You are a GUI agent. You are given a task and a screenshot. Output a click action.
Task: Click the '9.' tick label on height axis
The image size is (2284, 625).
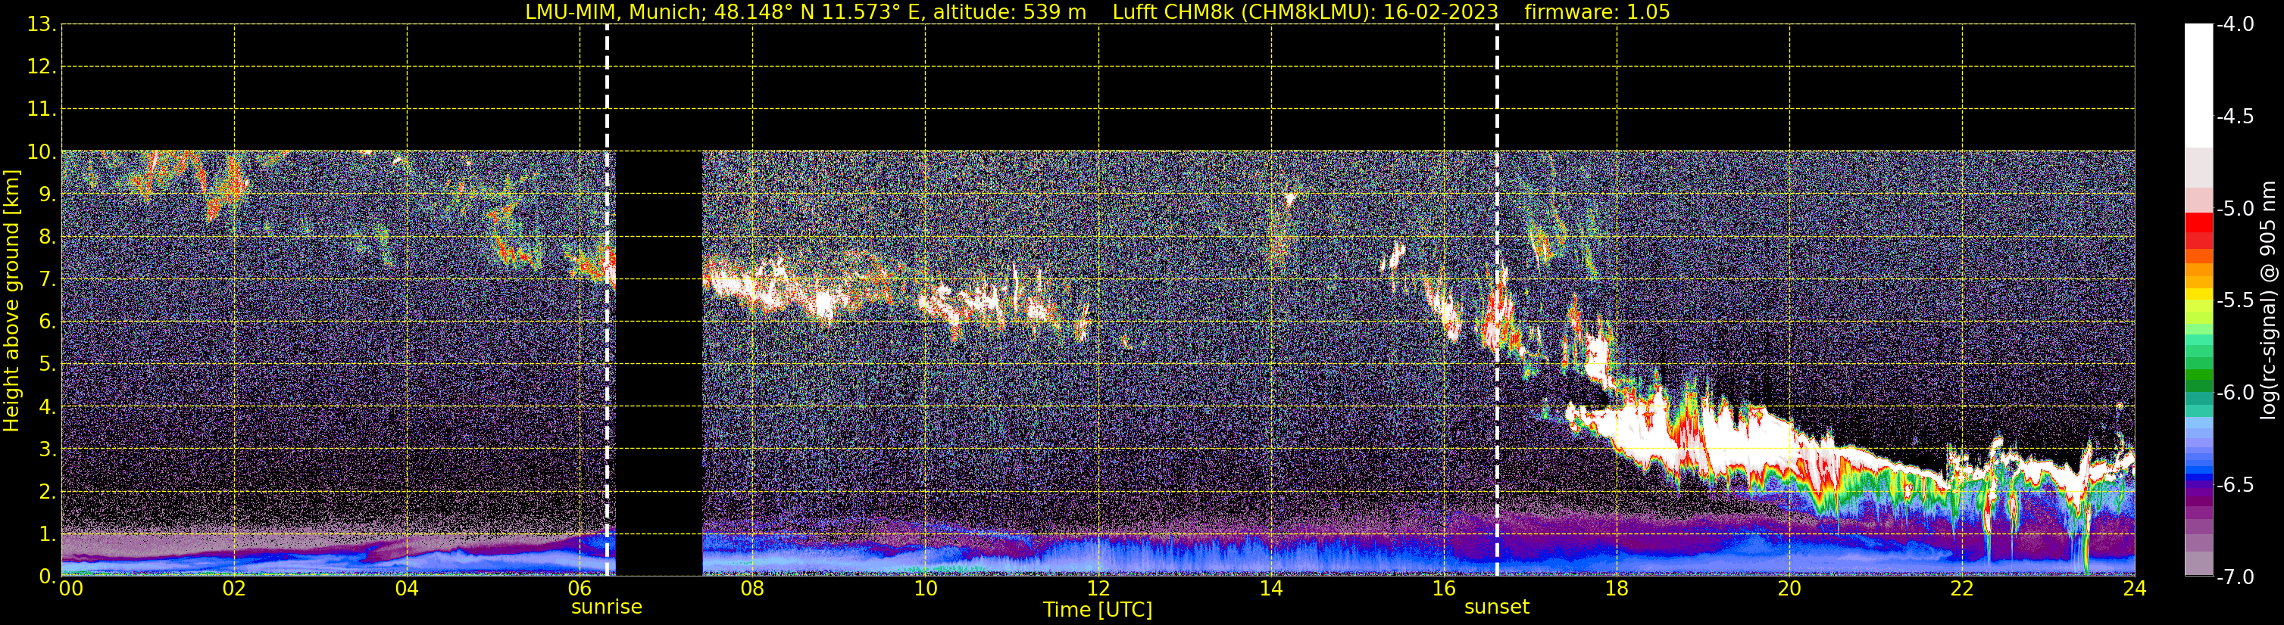47,194
